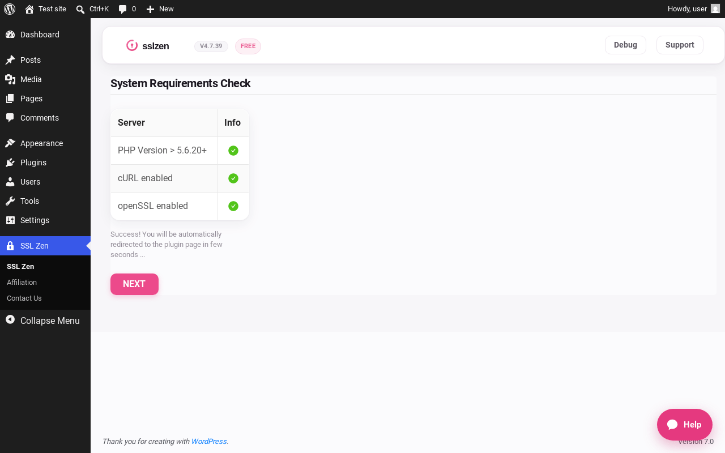The image size is (725, 453).
Task: Click the Settings sliders icon
Action: [x=10, y=220]
